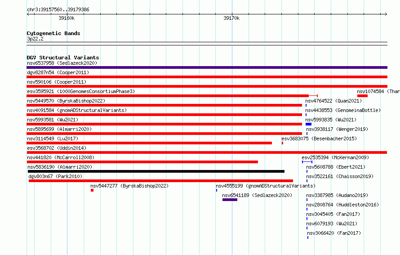The height and width of the screenshot is (255, 400).
Task: Click the Cytogenetic Bands track title
Action: (53, 33)
